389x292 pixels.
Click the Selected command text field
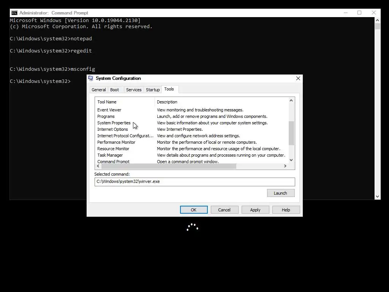pyautogui.click(x=195, y=182)
